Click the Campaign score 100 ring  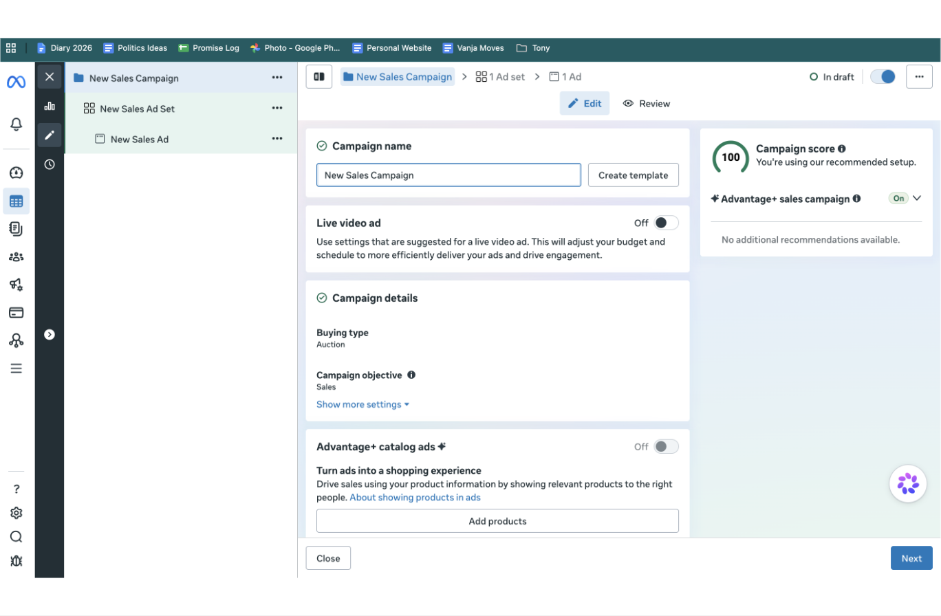click(731, 157)
